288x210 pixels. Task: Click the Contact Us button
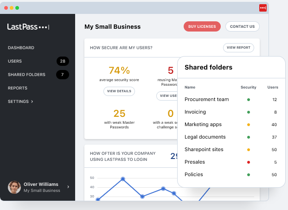242,26
